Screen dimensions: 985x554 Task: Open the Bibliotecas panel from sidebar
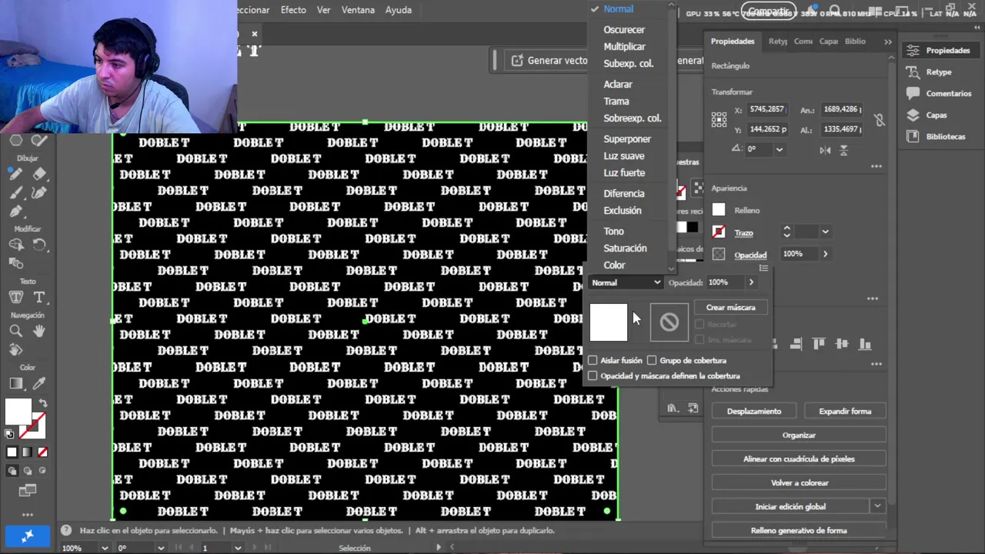tap(945, 136)
